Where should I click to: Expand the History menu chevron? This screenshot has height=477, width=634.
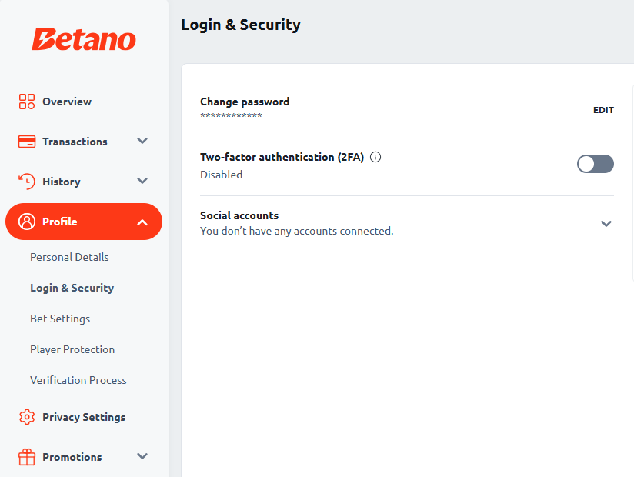142,181
